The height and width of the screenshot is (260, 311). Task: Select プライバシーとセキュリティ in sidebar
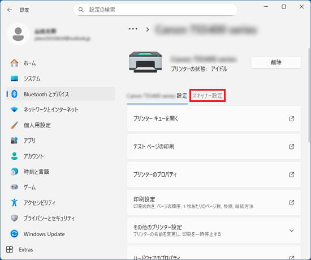pyautogui.click(x=61, y=218)
